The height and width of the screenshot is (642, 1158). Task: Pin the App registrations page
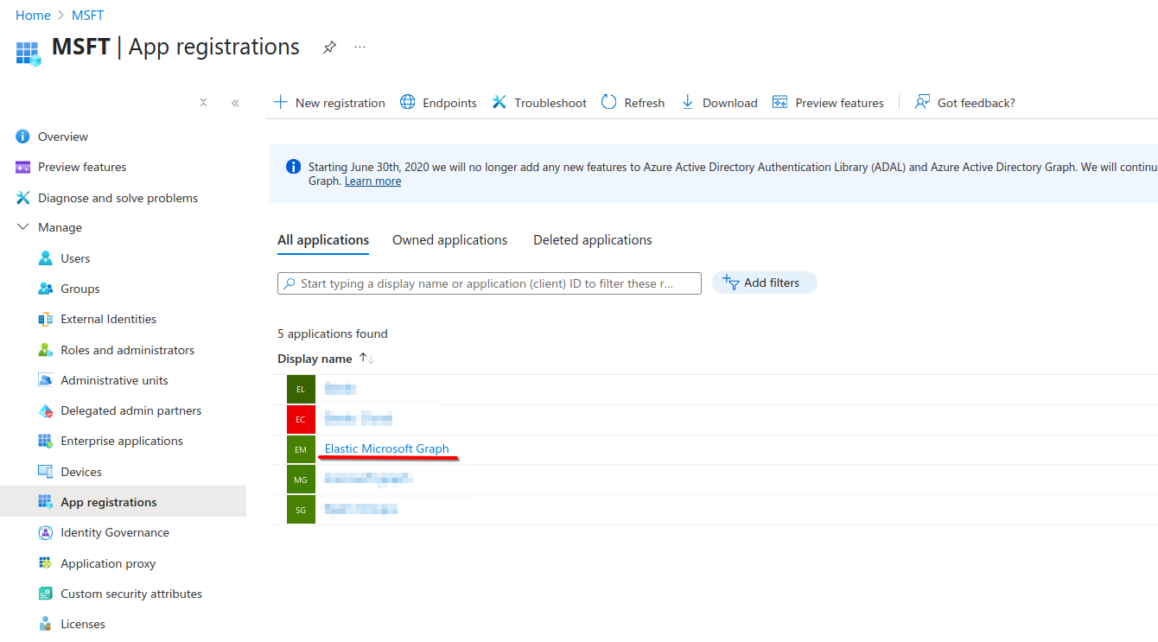tap(329, 48)
